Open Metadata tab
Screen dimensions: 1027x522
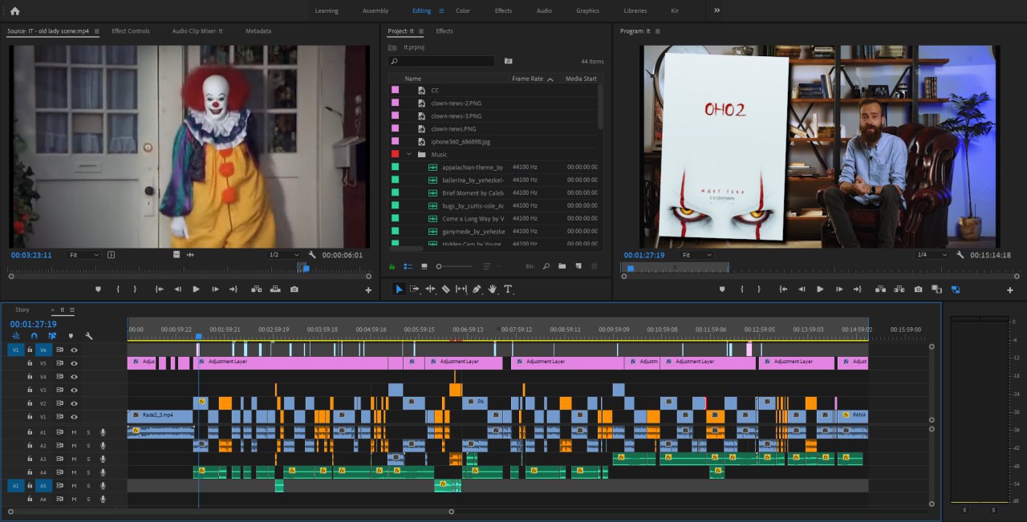tap(258, 31)
